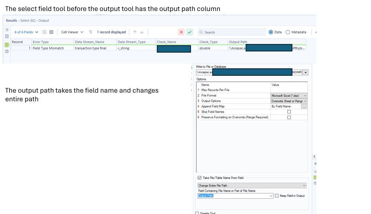The height and width of the screenshot is (214, 371).
Task: Click the Write to File path input
Action: (x=249, y=72)
